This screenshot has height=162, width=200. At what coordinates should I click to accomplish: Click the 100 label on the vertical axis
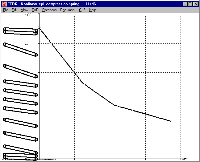coord(28,15)
